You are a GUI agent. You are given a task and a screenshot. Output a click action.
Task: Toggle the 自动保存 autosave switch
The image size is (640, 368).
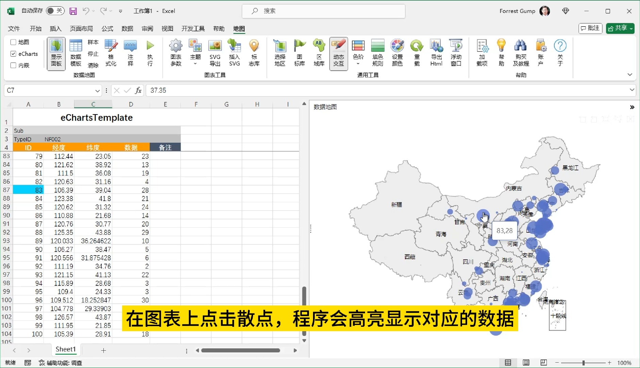(x=55, y=11)
